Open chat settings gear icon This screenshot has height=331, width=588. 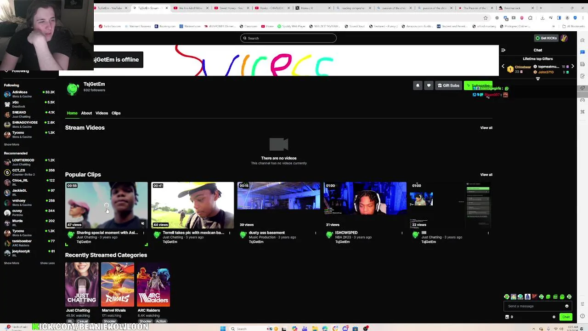point(554,317)
